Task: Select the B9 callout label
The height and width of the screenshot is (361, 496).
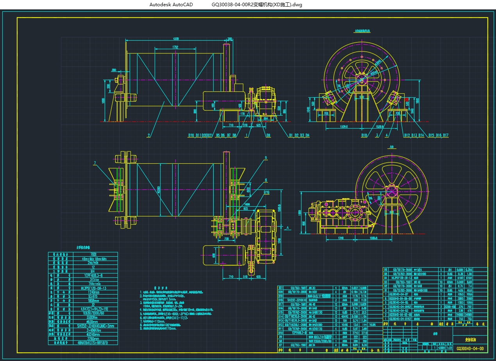Action: click(x=268, y=136)
